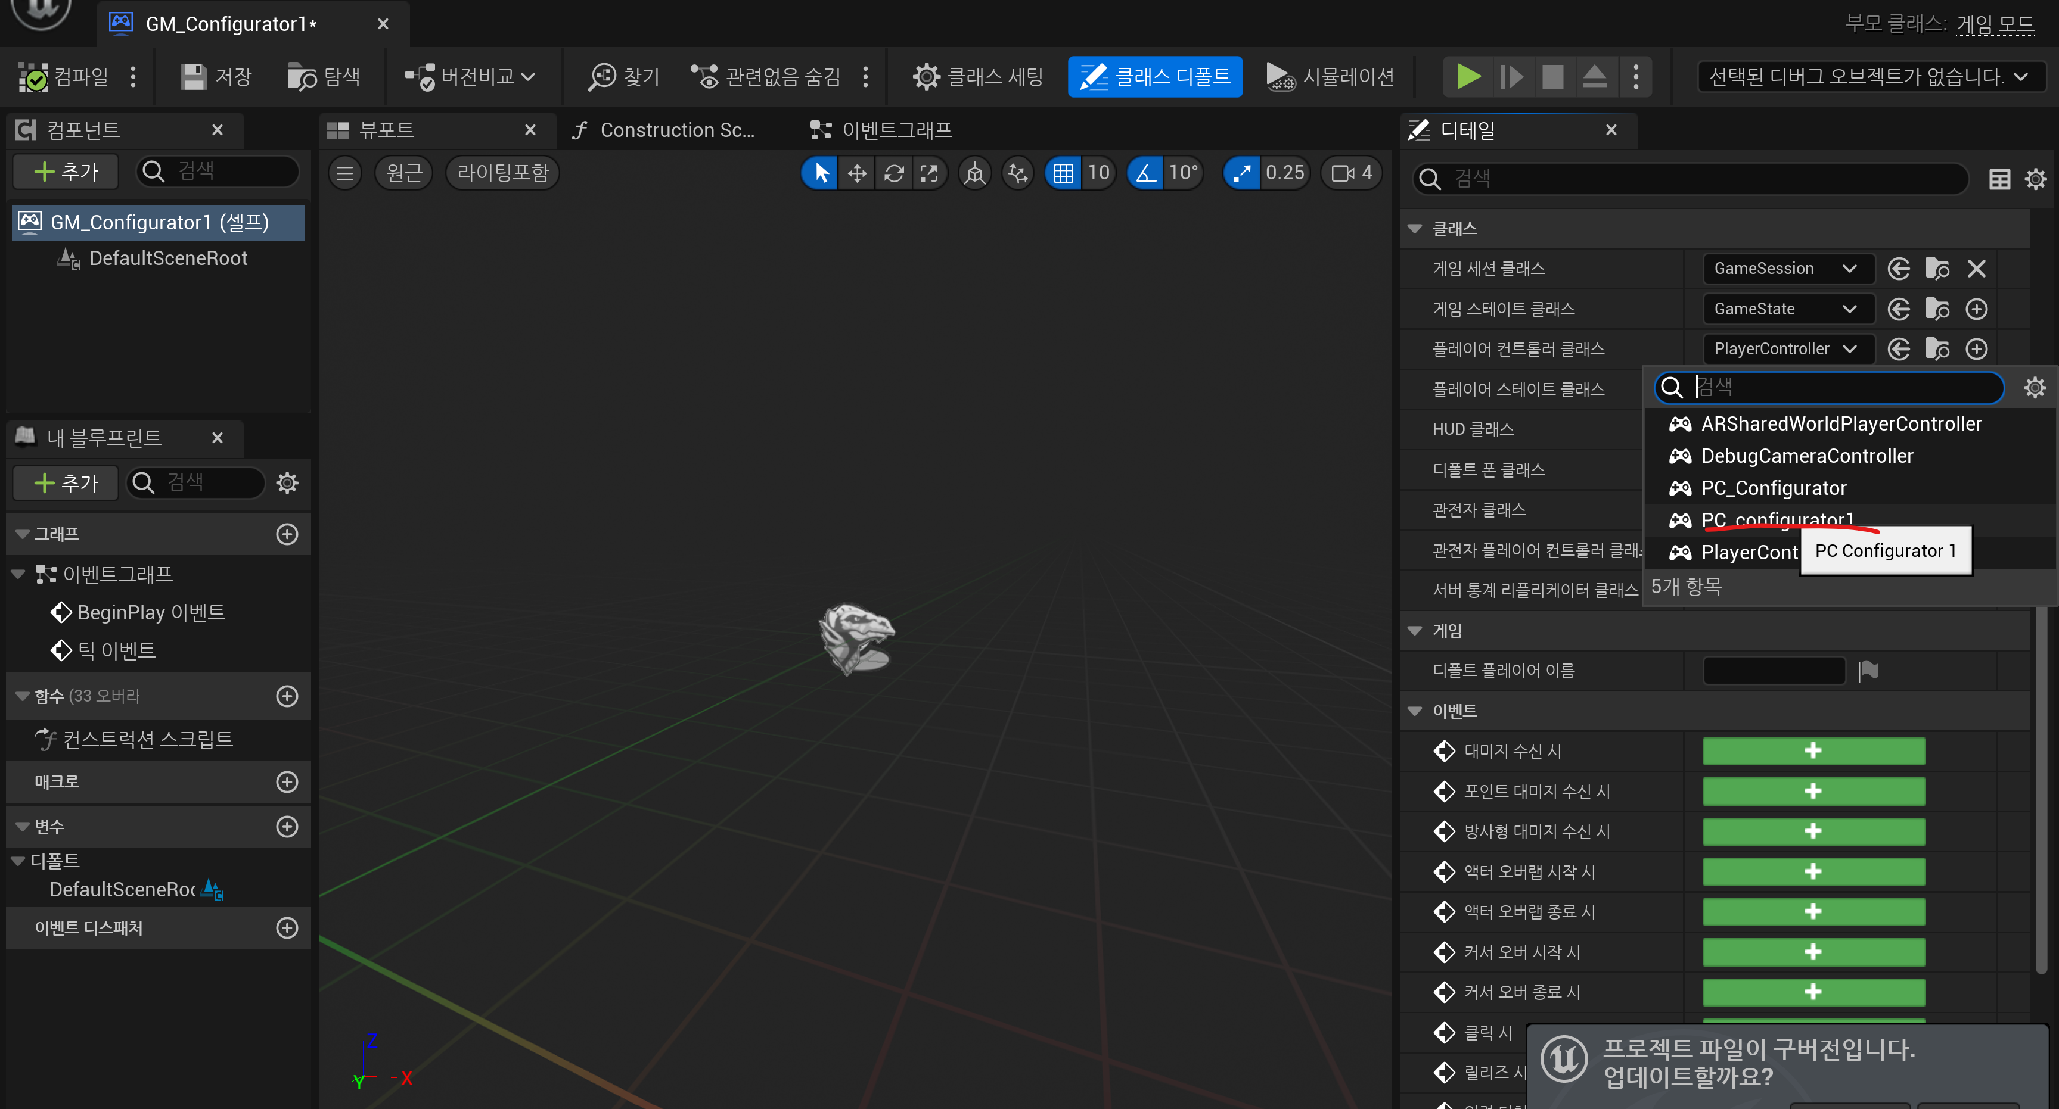Activate the rotate tool
The width and height of the screenshot is (2059, 1109).
893,173
